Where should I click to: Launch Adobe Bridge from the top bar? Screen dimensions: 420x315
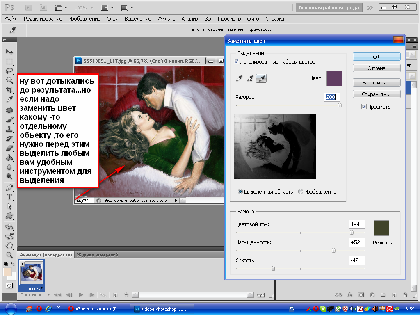(29, 7)
